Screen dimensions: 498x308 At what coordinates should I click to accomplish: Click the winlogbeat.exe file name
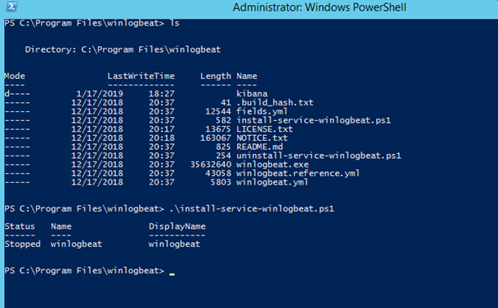click(x=272, y=165)
